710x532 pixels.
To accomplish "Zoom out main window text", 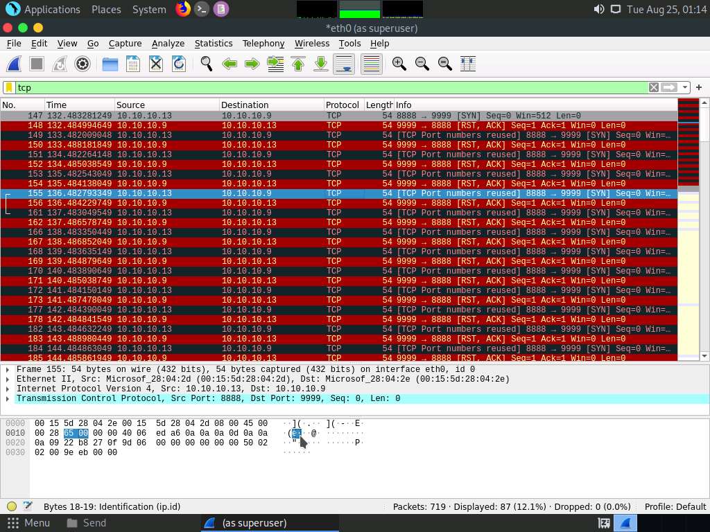I will 422,64.
